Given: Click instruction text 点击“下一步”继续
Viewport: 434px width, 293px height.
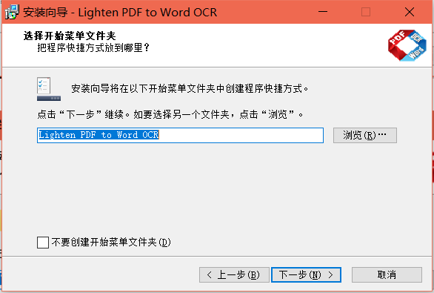Looking at the screenshot, I should [83, 114].
